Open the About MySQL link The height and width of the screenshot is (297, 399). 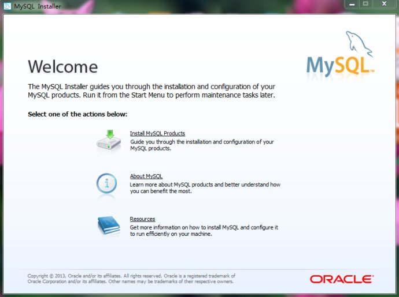(x=146, y=176)
